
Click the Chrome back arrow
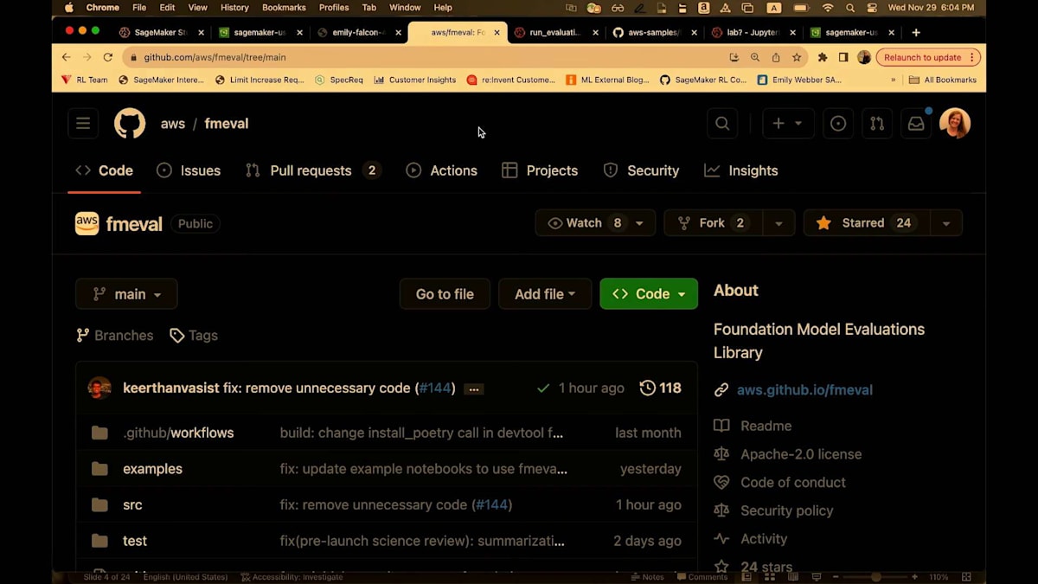67,57
